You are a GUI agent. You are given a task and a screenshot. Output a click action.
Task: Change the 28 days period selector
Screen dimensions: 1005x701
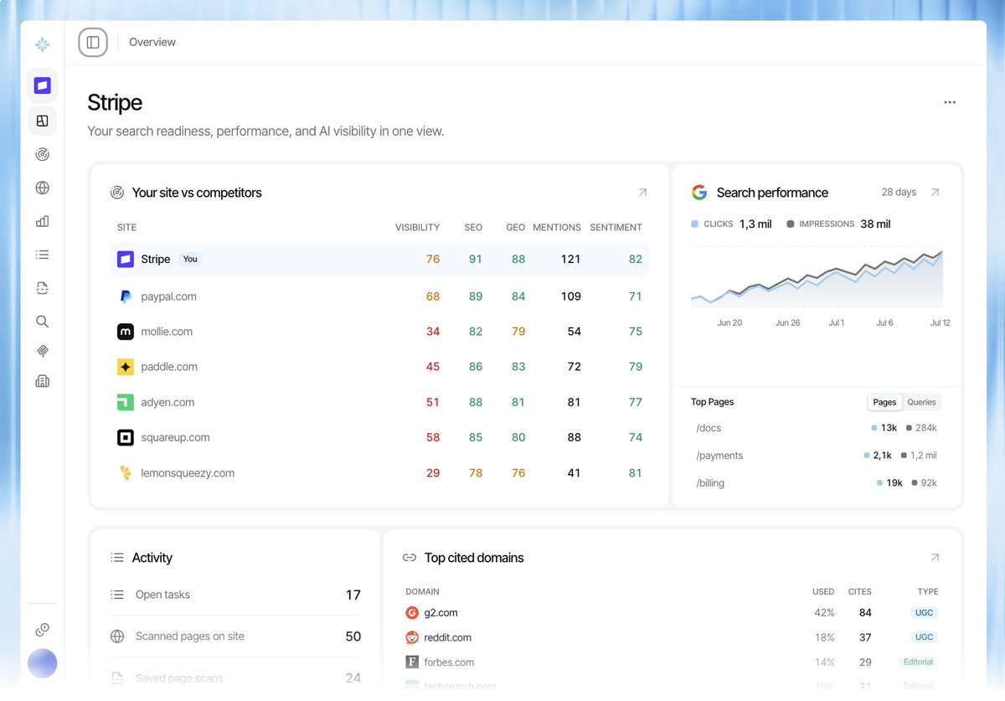click(x=899, y=193)
